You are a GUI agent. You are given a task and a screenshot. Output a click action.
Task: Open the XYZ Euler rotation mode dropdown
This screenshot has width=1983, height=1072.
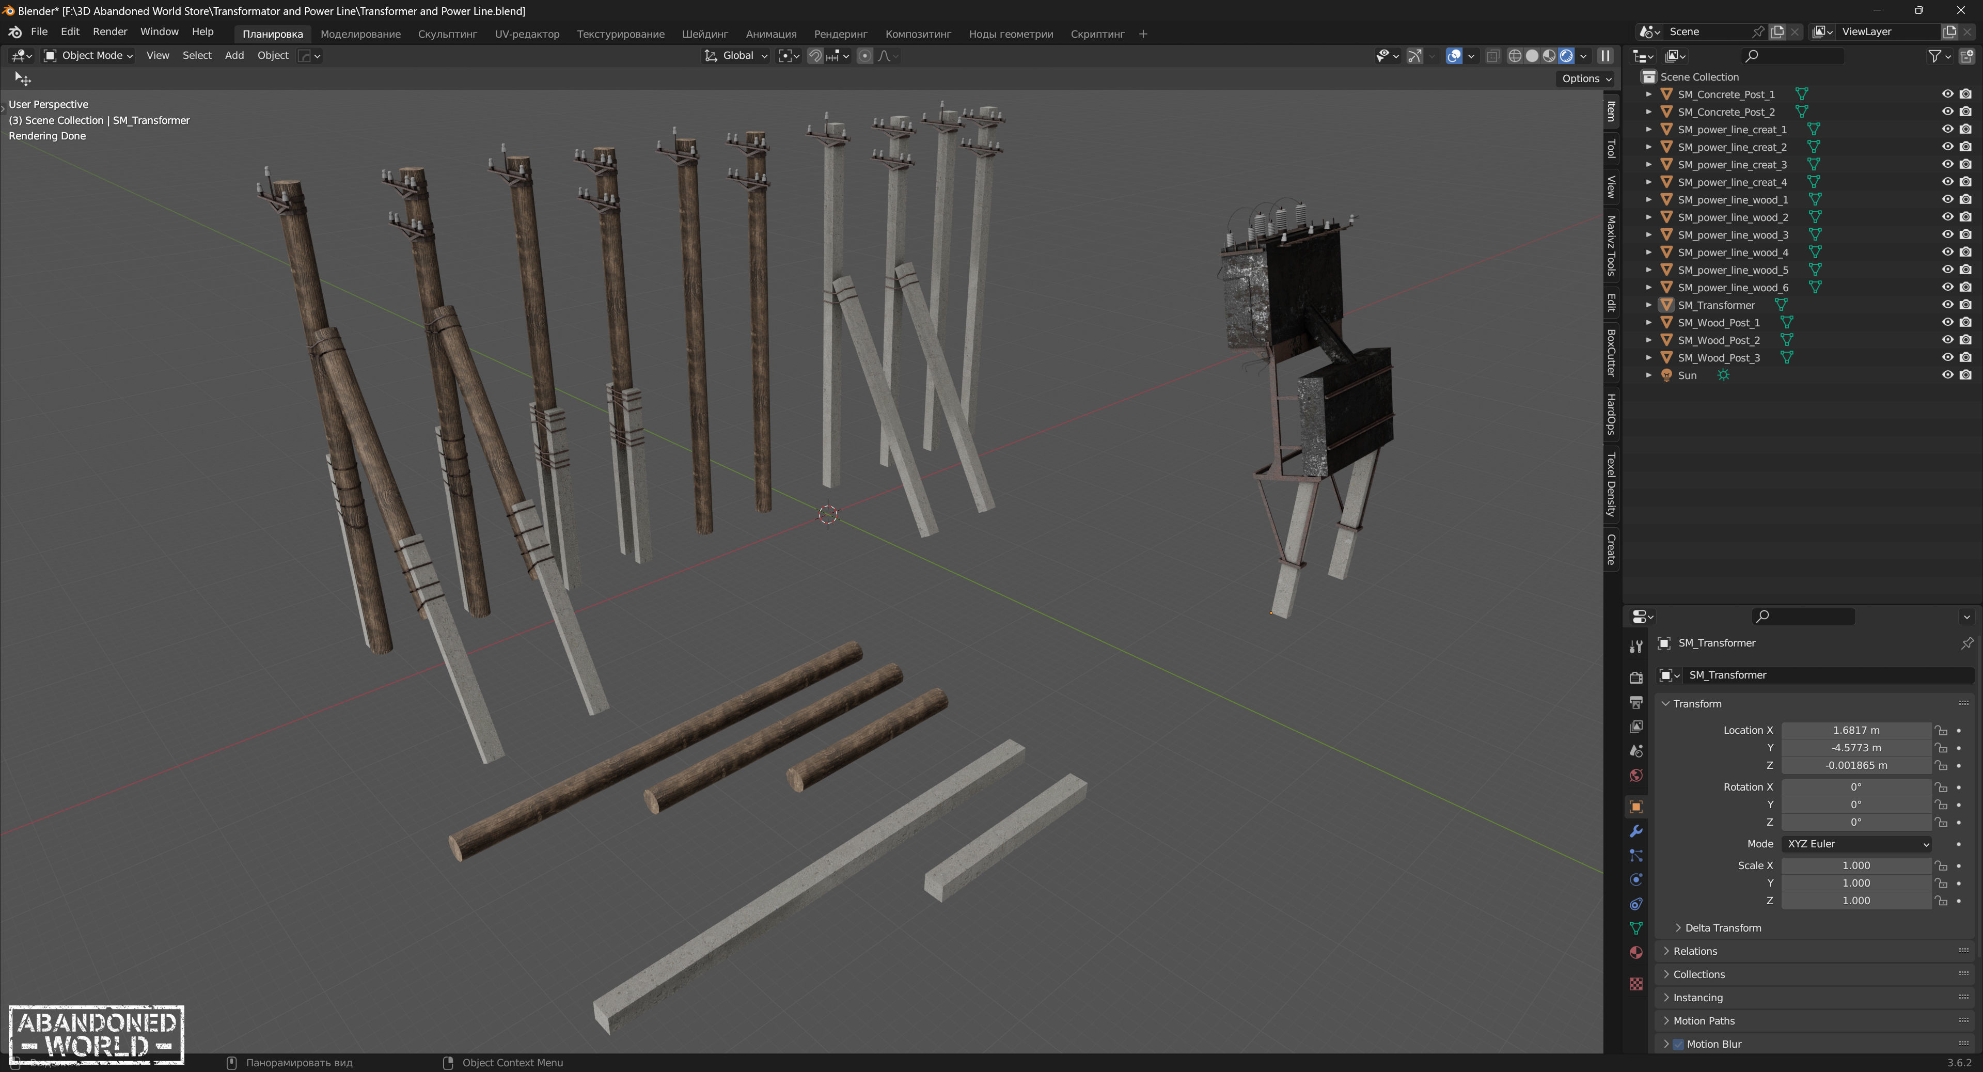tap(1855, 844)
